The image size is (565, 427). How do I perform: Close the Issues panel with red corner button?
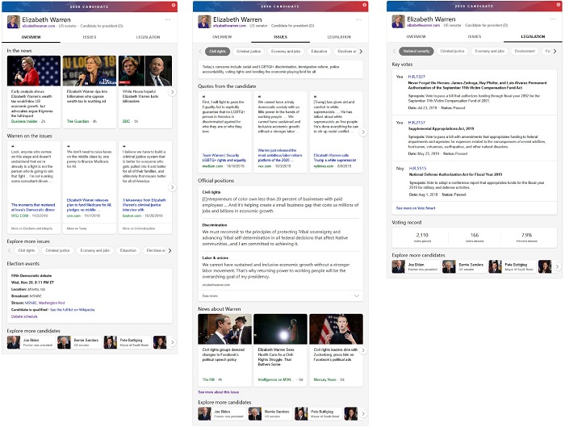tap(365, 5)
